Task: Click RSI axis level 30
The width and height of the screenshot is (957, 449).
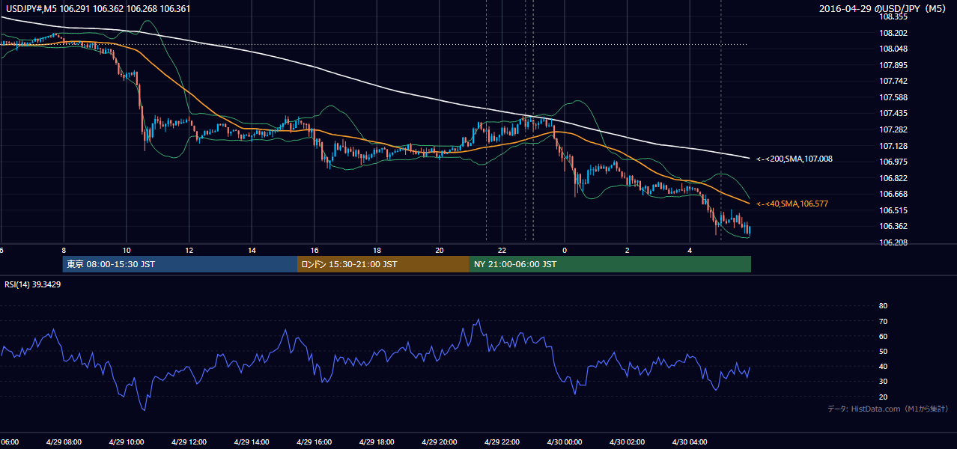Action: 883,382
